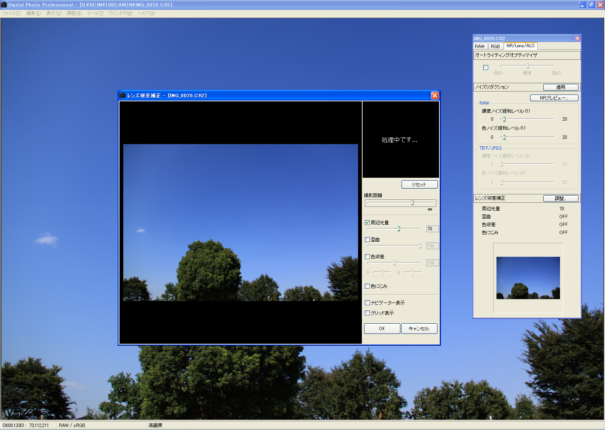Open the ファイル(F) menu
Image resolution: width=605 pixels, height=430 pixels.
click(x=11, y=13)
